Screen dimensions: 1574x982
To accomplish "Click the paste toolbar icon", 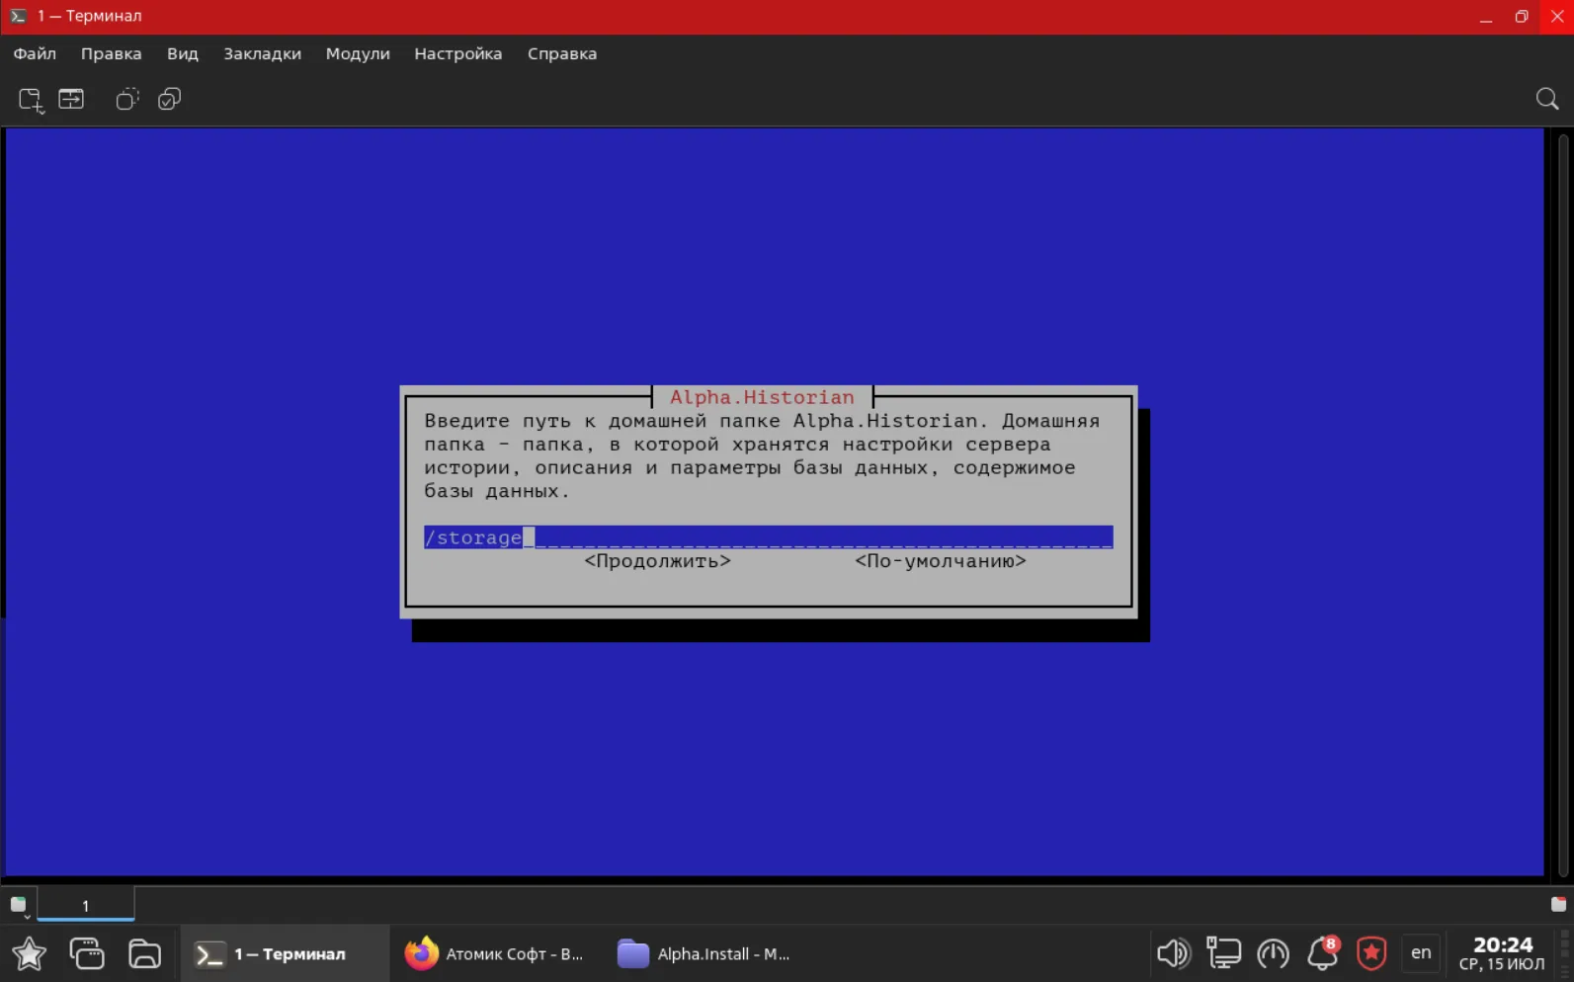I will 170,99.
